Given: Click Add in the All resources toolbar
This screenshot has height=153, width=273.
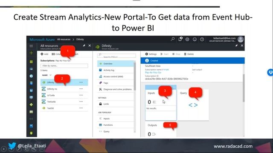Looking at the screenshot, I should point(44,54).
